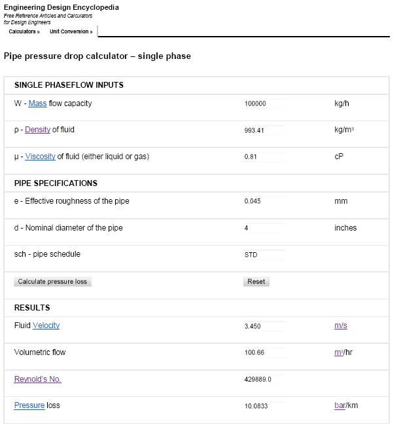Open the Velocity link in results
399x431 pixels.
(46, 326)
